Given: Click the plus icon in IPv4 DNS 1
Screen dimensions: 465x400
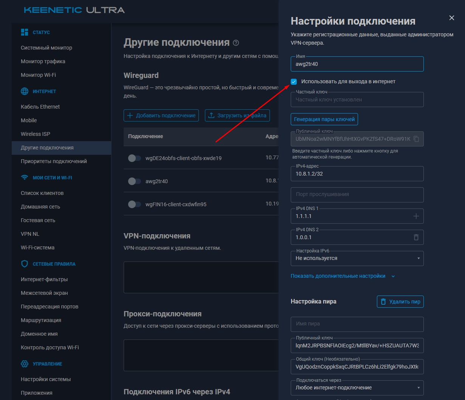Looking at the screenshot, I should click(x=416, y=216).
